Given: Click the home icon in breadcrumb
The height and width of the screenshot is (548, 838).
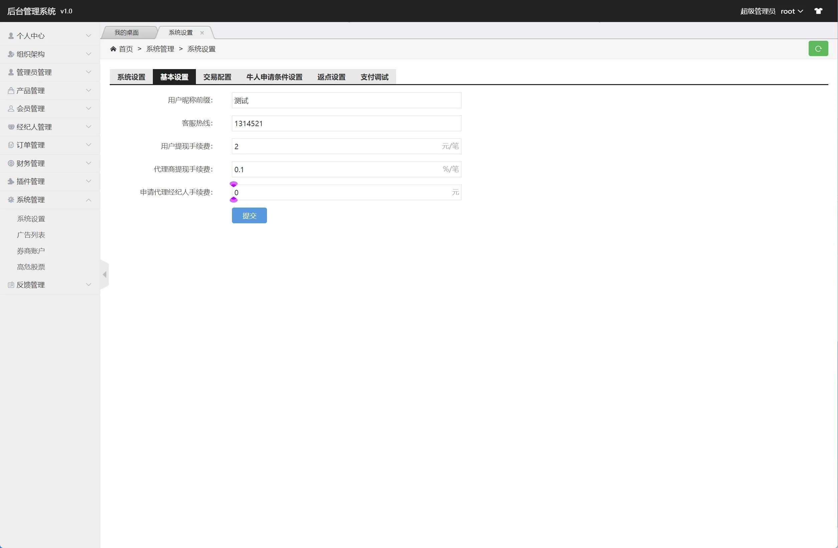Looking at the screenshot, I should point(113,49).
